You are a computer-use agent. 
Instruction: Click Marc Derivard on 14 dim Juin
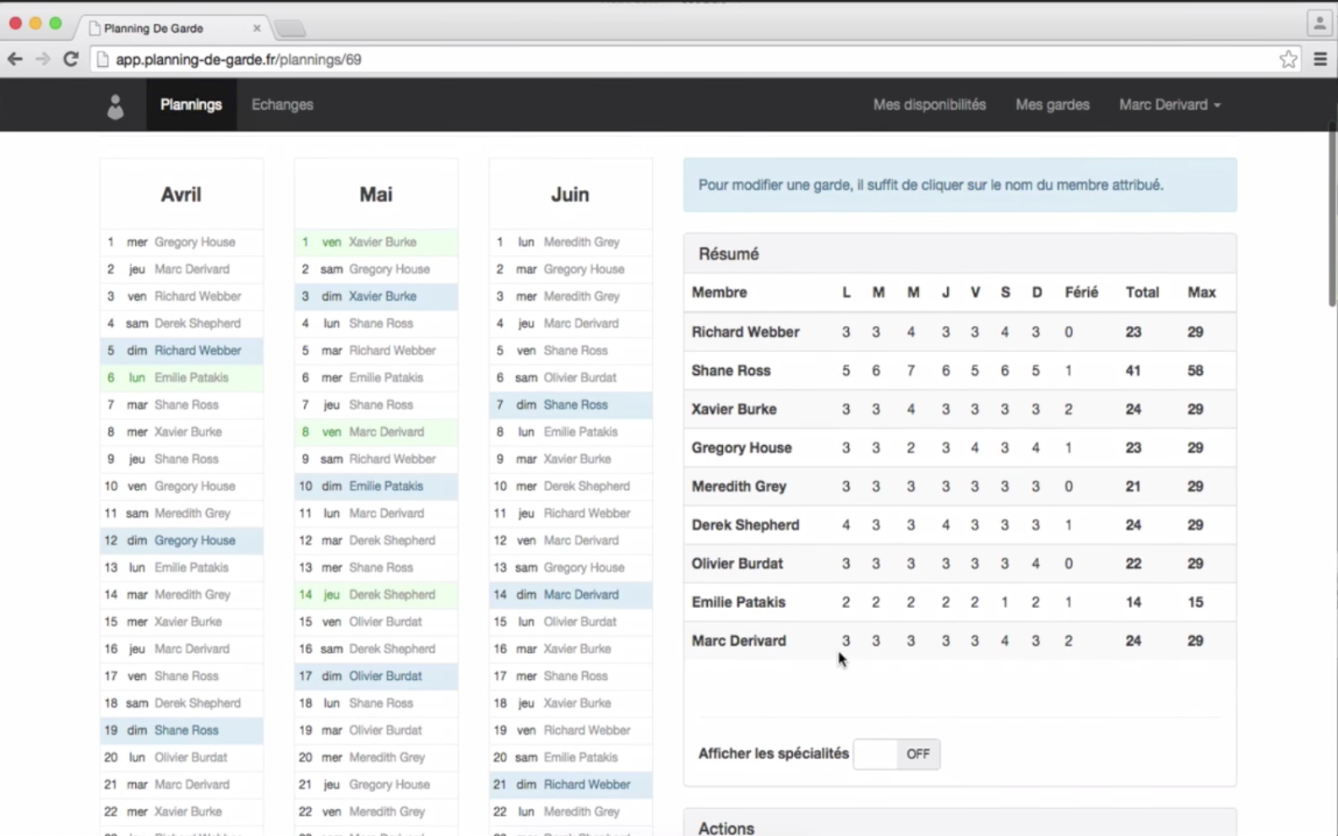[x=581, y=594]
